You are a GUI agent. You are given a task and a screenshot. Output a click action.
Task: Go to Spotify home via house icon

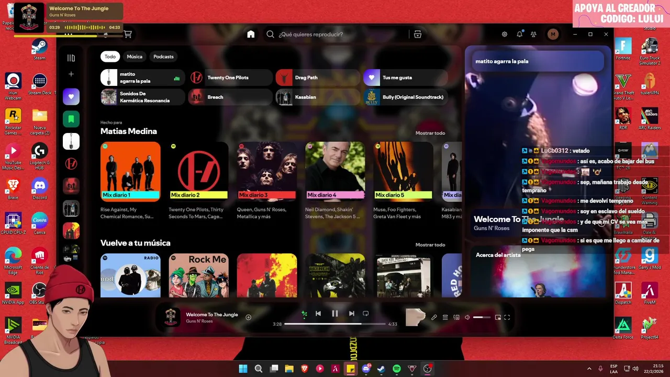pyautogui.click(x=251, y=34)
